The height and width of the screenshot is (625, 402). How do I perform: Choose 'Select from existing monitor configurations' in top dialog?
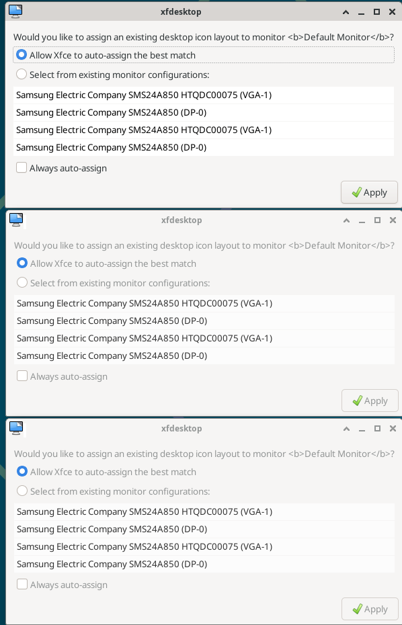22,75
